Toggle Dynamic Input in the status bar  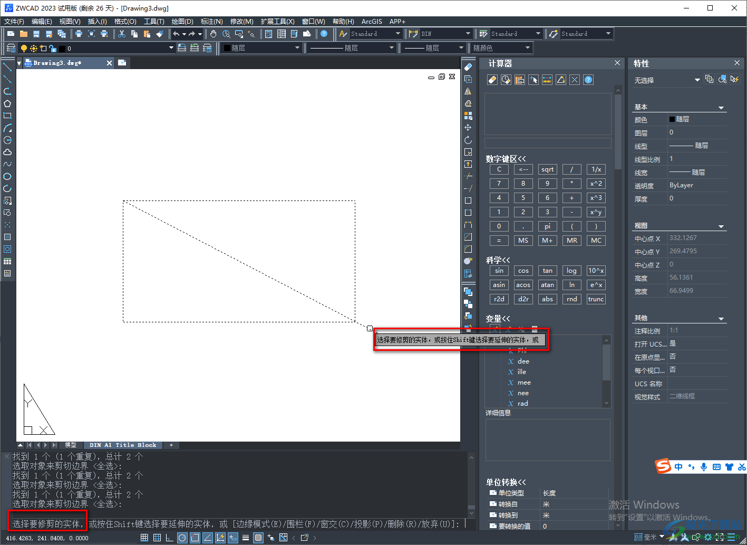tap(232, 538)
